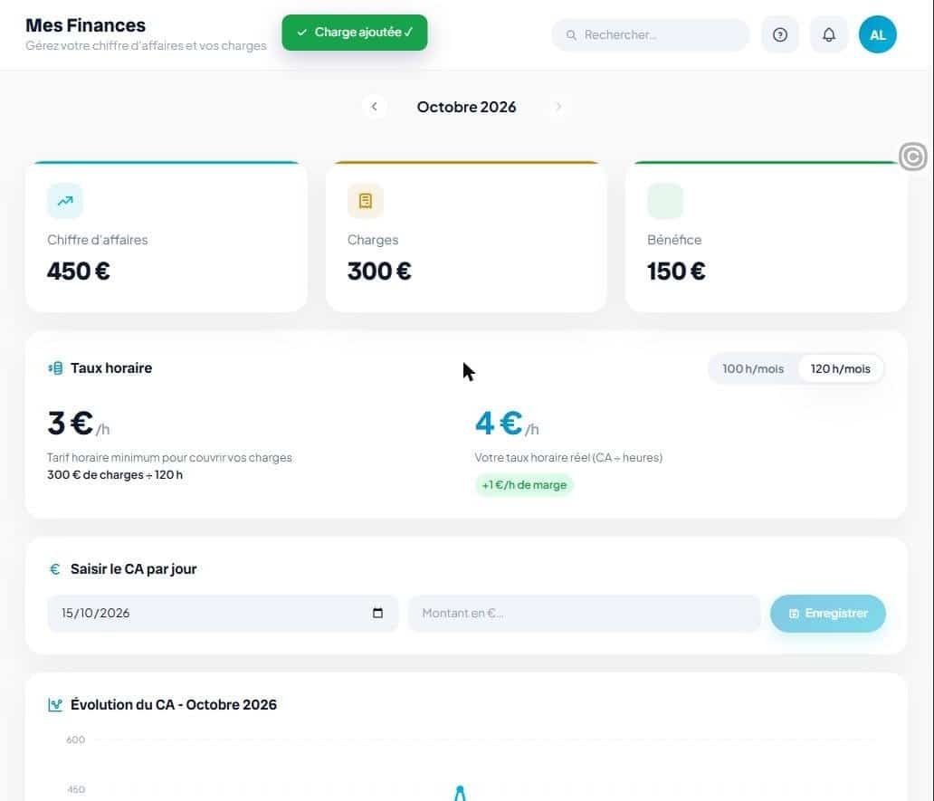
Task: Select 100 h/mois option
Action: tap(753, 368)
